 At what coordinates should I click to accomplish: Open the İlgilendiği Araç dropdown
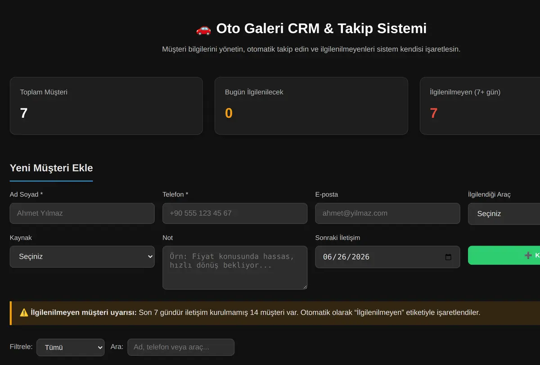click(x=504, y=214)
